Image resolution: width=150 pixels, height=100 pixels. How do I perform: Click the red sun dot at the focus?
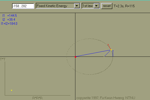coord(75,57)
